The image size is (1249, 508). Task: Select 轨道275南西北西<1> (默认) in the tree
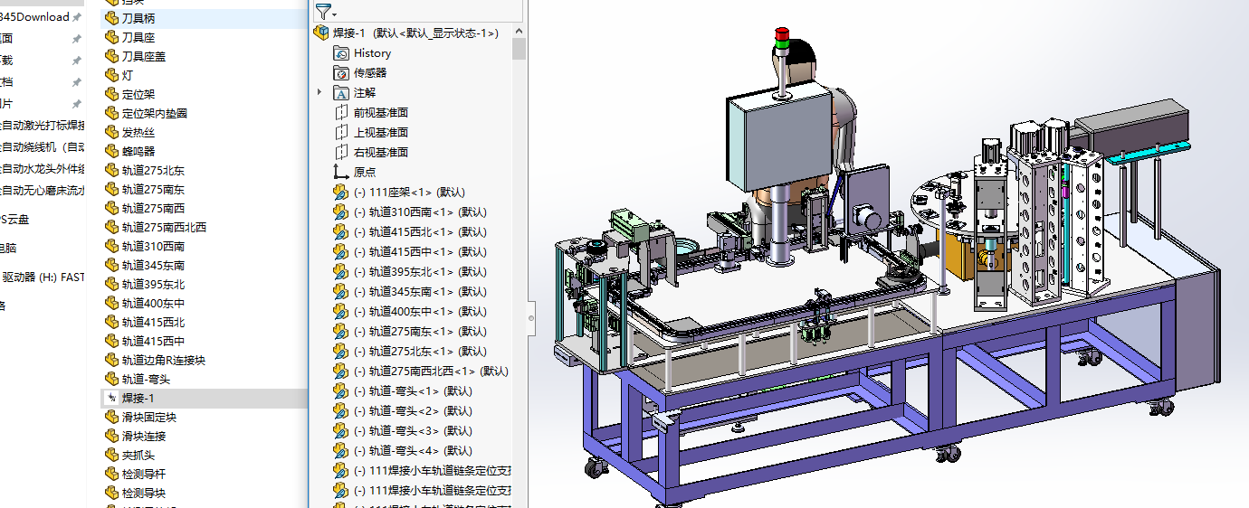click(x=431, y=372)
